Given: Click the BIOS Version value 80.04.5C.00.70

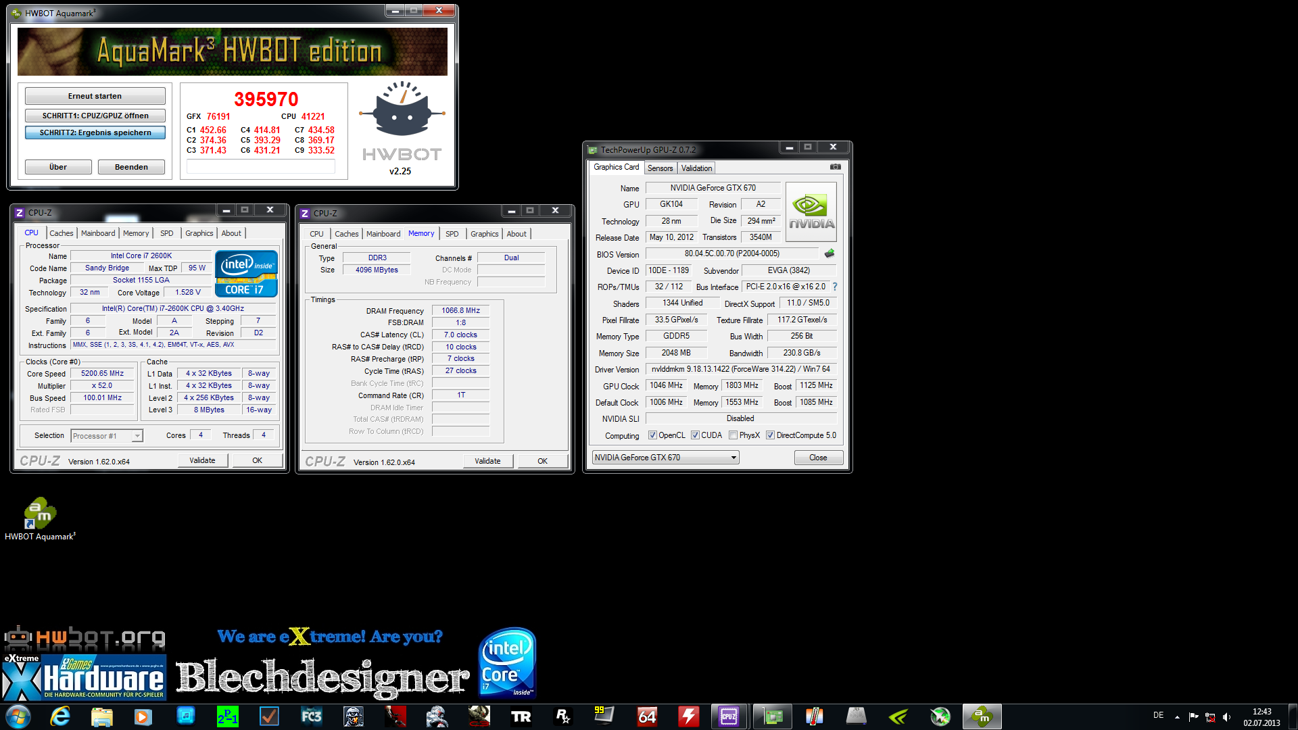Looking at the screenshot, I should click(732, 253).
